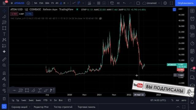The width and height of the screenshot is (196, 110).
Task: Start bar replay mode
Action: coord(118,3)
